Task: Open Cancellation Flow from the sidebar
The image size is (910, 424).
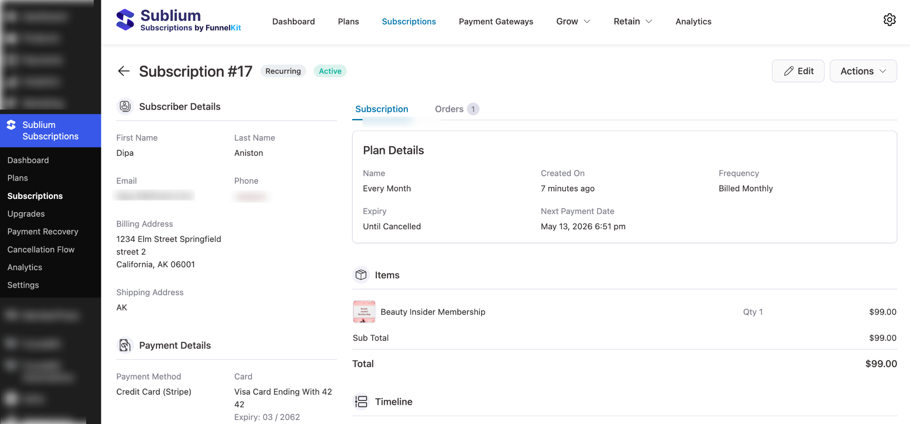Action: [40, 249]
